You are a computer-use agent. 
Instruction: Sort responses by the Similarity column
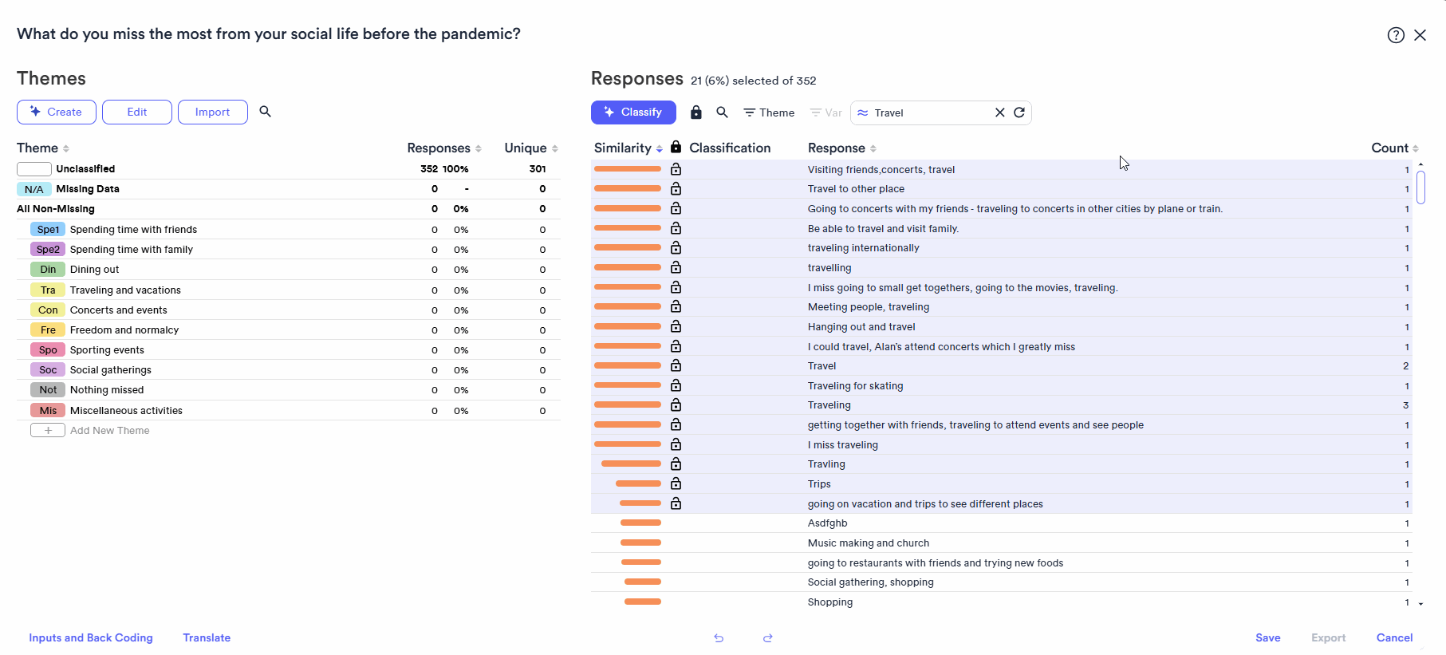pos(628,148)
